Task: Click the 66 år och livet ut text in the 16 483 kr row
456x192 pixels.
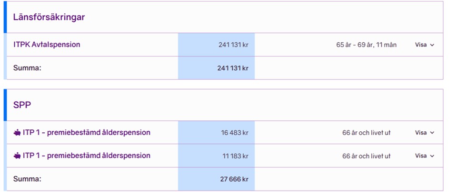Action: coord(367,133)
